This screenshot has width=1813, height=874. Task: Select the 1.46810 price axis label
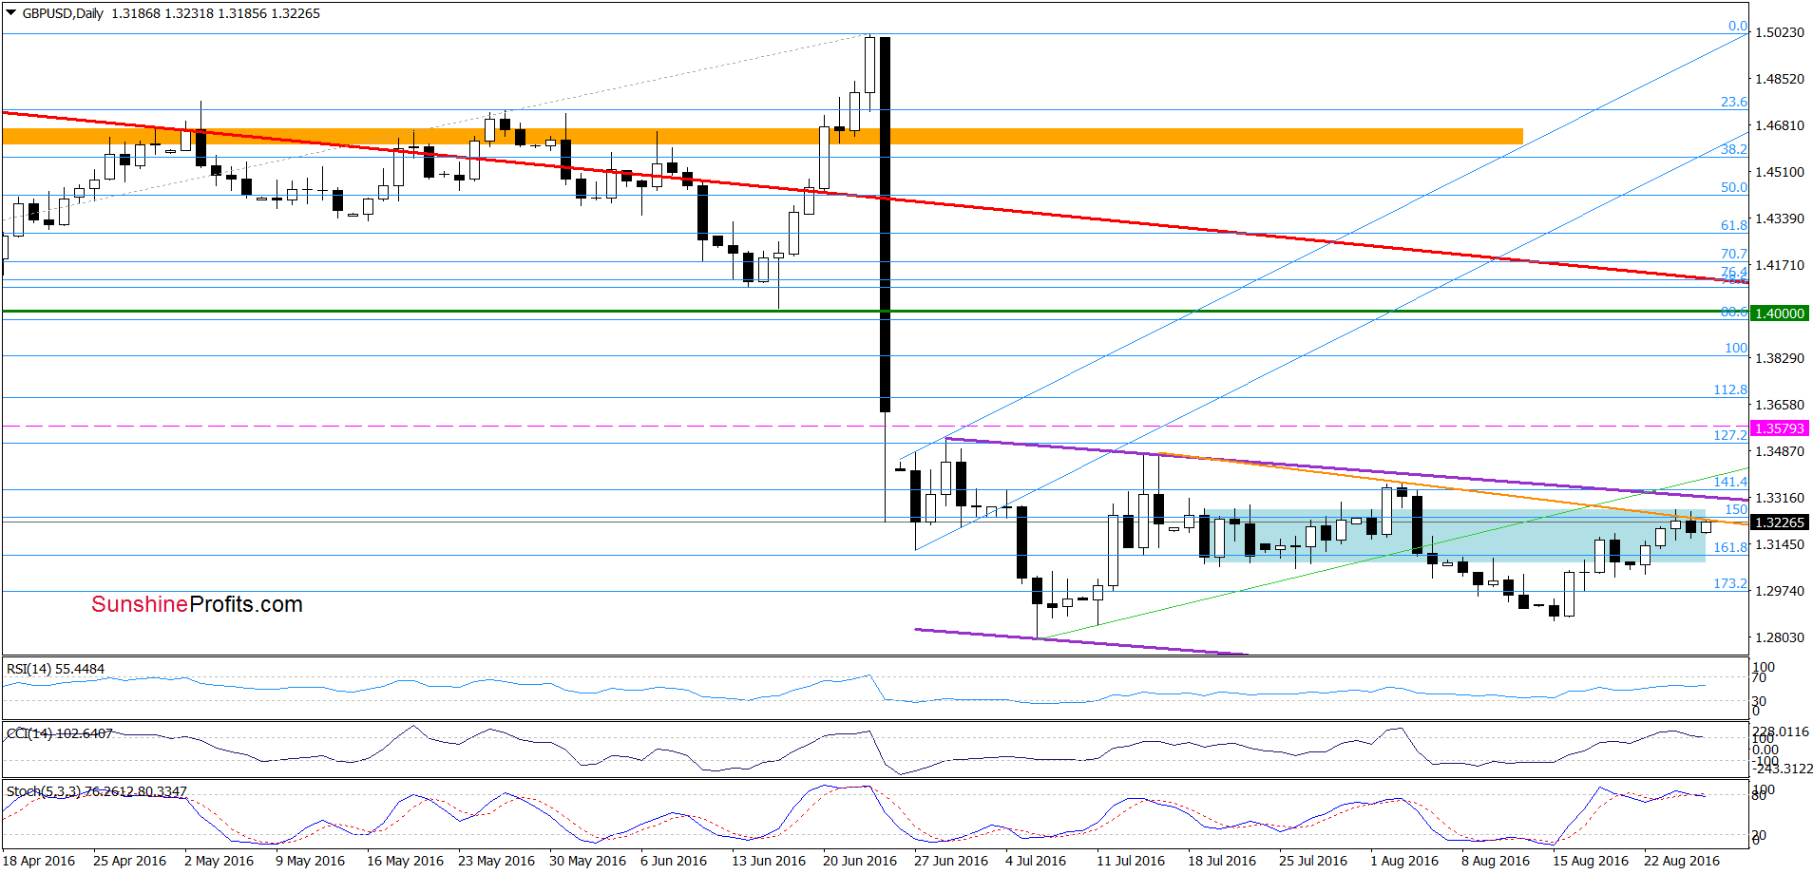pyautogui.click(x=1779, y=125)
